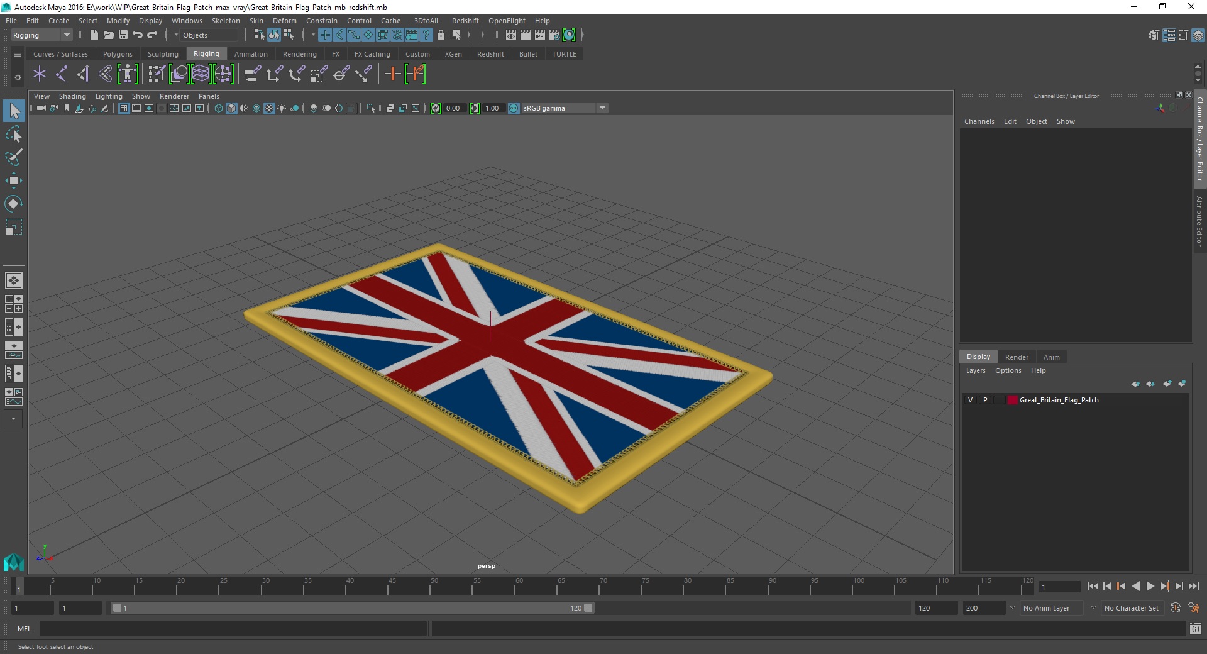Click the Create Lattice shelf icon
This screenshot has height=654, width=1207.
click(201, 74)
